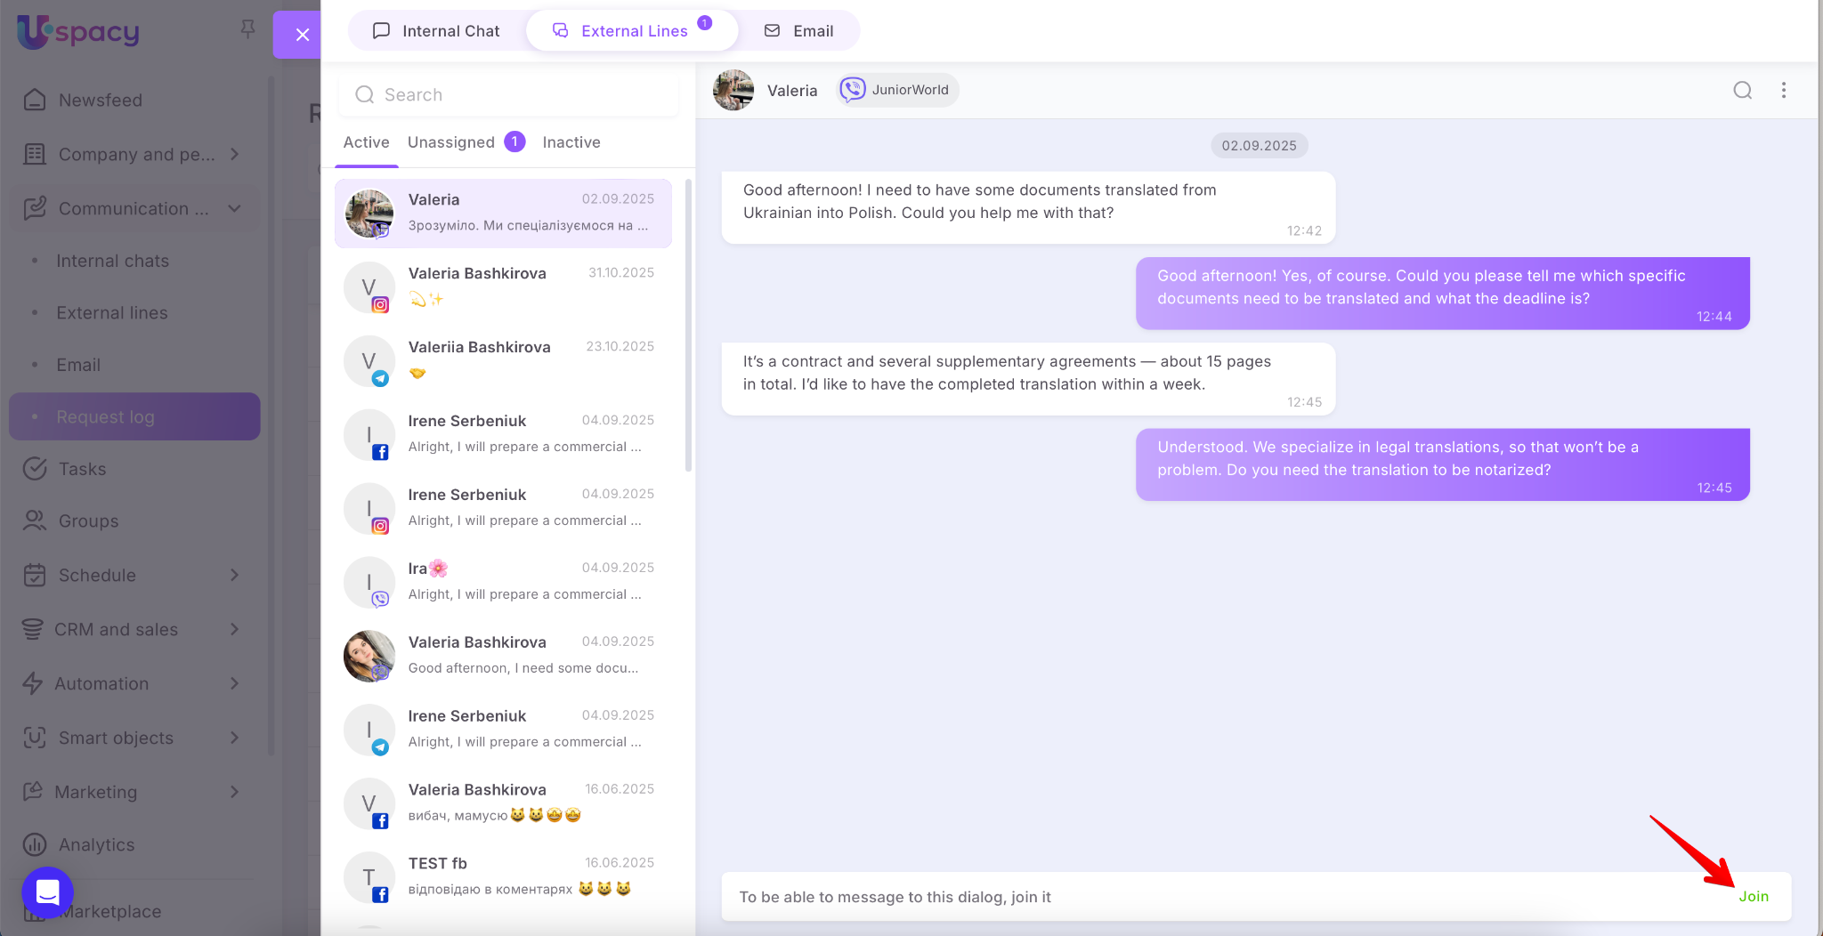The height and width of the screenshot is (936, 1823).
Task: Open the three-dot chat options menu
Action: coord(1783,90)
